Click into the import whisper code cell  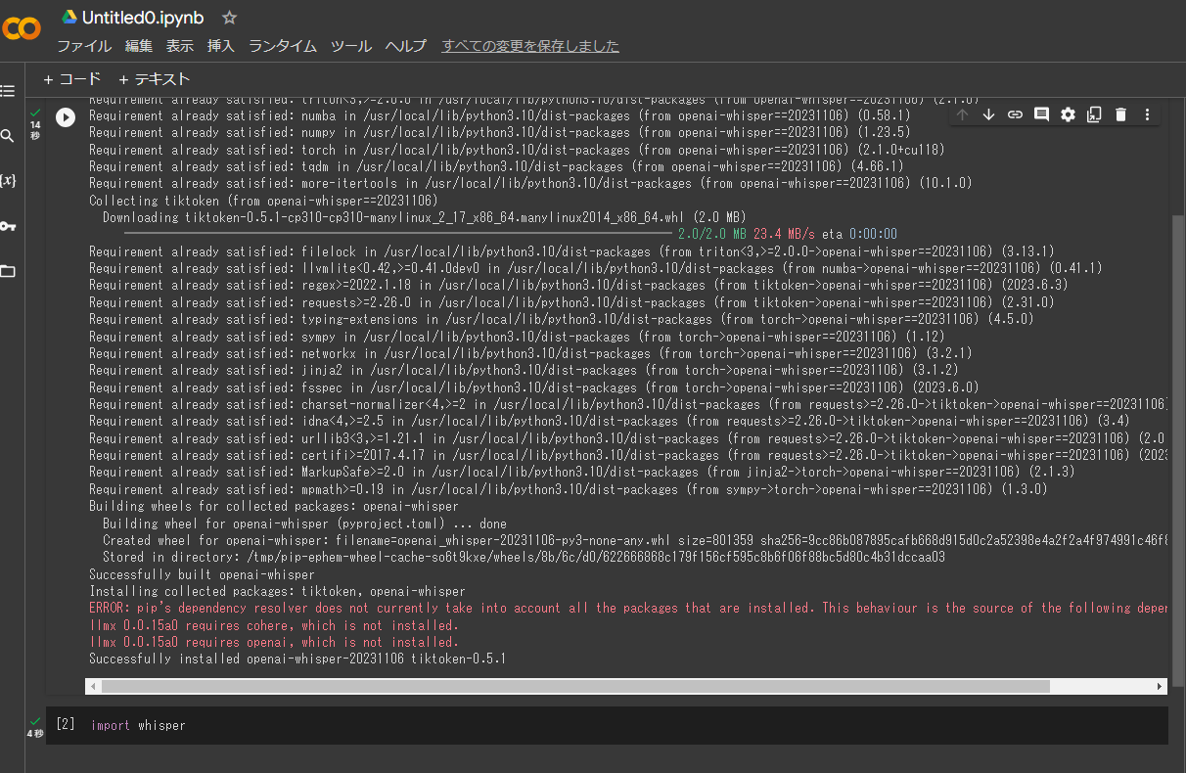coord(626,725)
